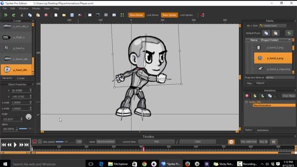This screenshot has height=167, width=297.
Task: Select the p_forearm_idle item in Z-order list
Action: coord(16,59)
